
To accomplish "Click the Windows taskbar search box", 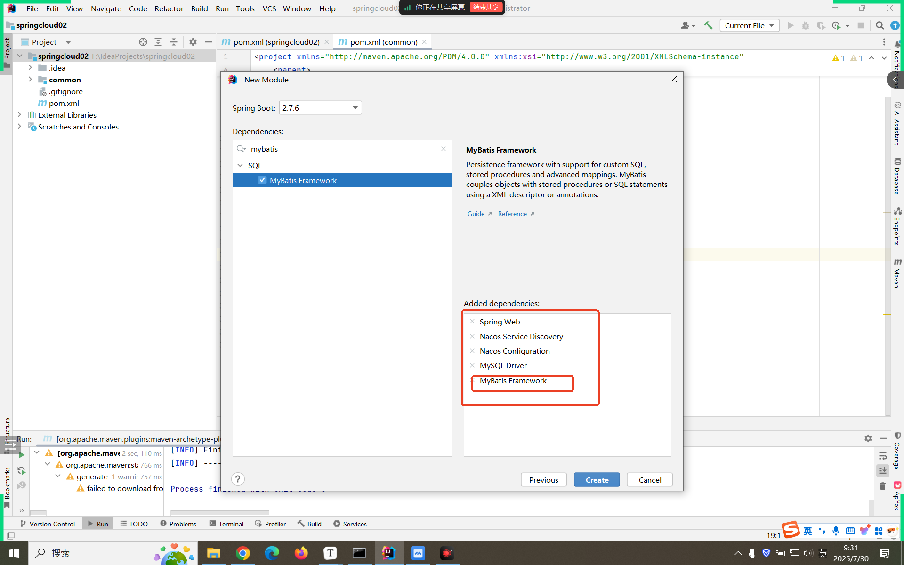I will tap(113, 553).
